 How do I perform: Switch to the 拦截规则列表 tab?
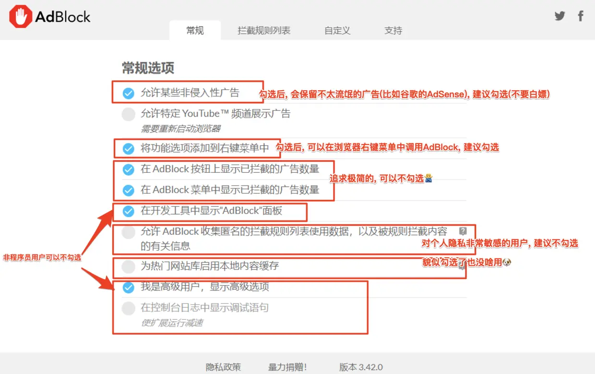pos(264,30)
